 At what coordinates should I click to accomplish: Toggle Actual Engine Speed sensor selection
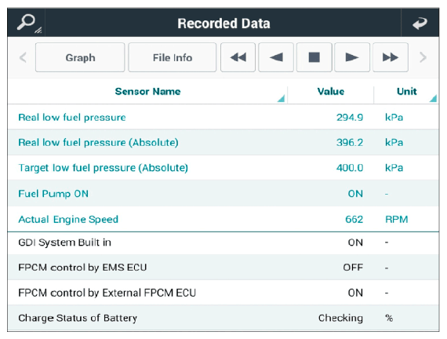click(x=223, y=219)
